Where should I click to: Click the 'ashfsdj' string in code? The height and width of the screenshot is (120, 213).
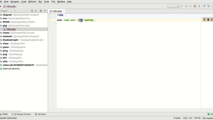(x=89, y=20)
